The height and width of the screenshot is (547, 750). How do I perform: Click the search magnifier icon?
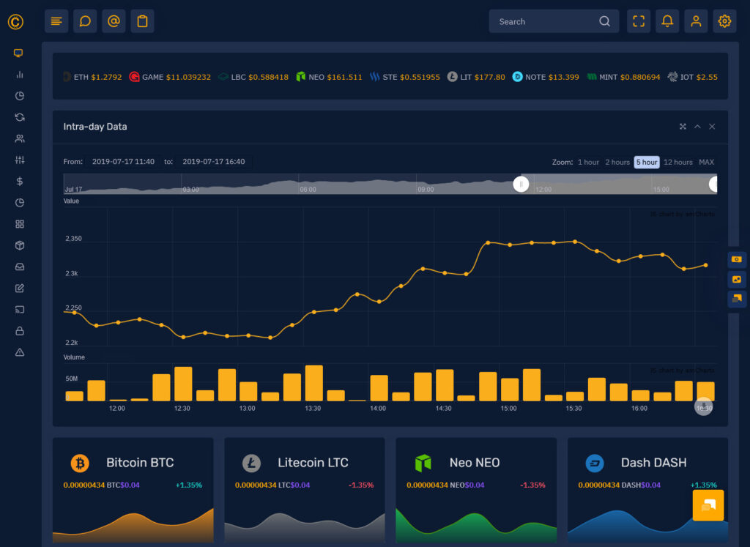click(x=604, y=21)
